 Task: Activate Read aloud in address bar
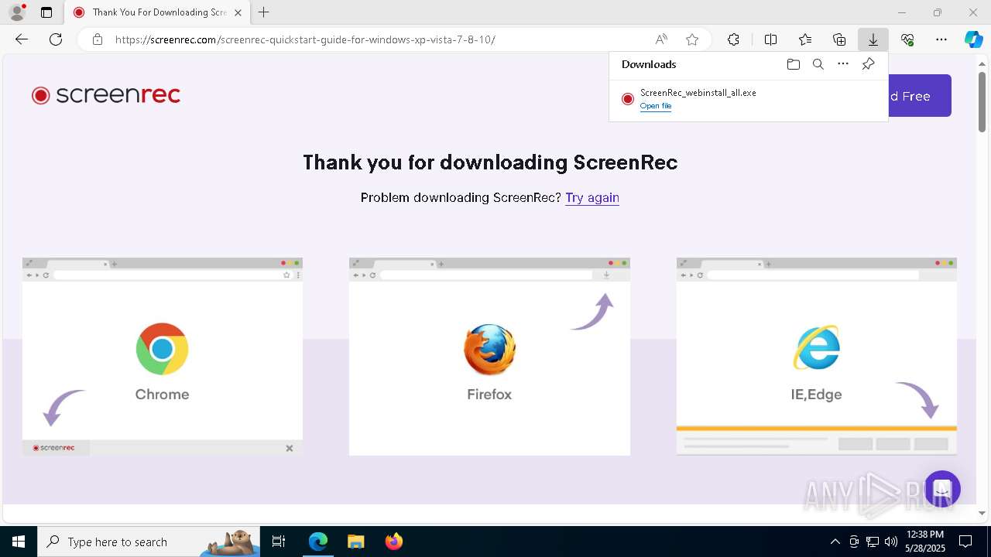pos(661,39)
